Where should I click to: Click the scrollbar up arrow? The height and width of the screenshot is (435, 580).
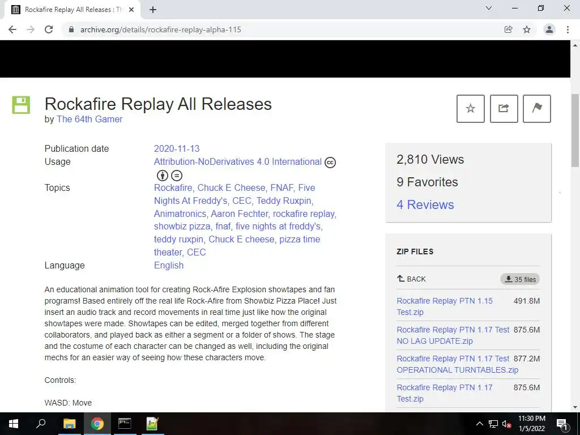pyautogui.click(x=575, y=45)
